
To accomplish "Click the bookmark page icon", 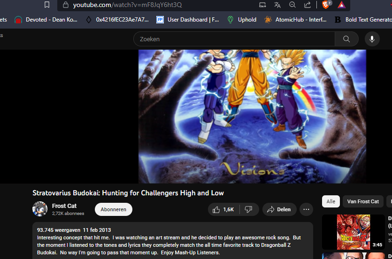I will (47, 5).
